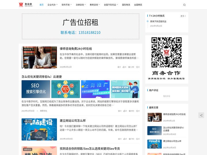This screenshot has width=207, height=155.
Task: Comment icon on 律师咨询免费24小时在线 article
Action: coord(137,67)
